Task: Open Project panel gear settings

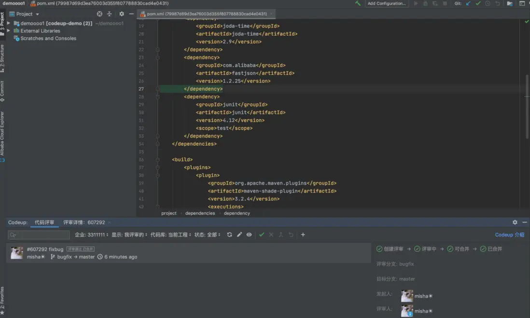Action: [x=122, y=14]
